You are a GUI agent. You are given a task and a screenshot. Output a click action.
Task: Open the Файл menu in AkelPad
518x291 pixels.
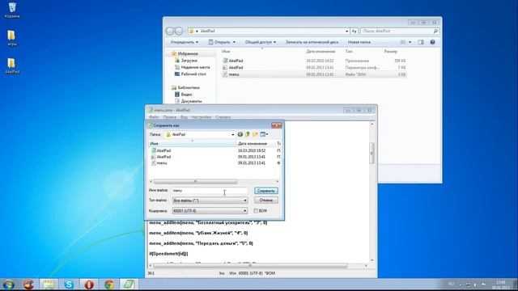pos(154,117)
